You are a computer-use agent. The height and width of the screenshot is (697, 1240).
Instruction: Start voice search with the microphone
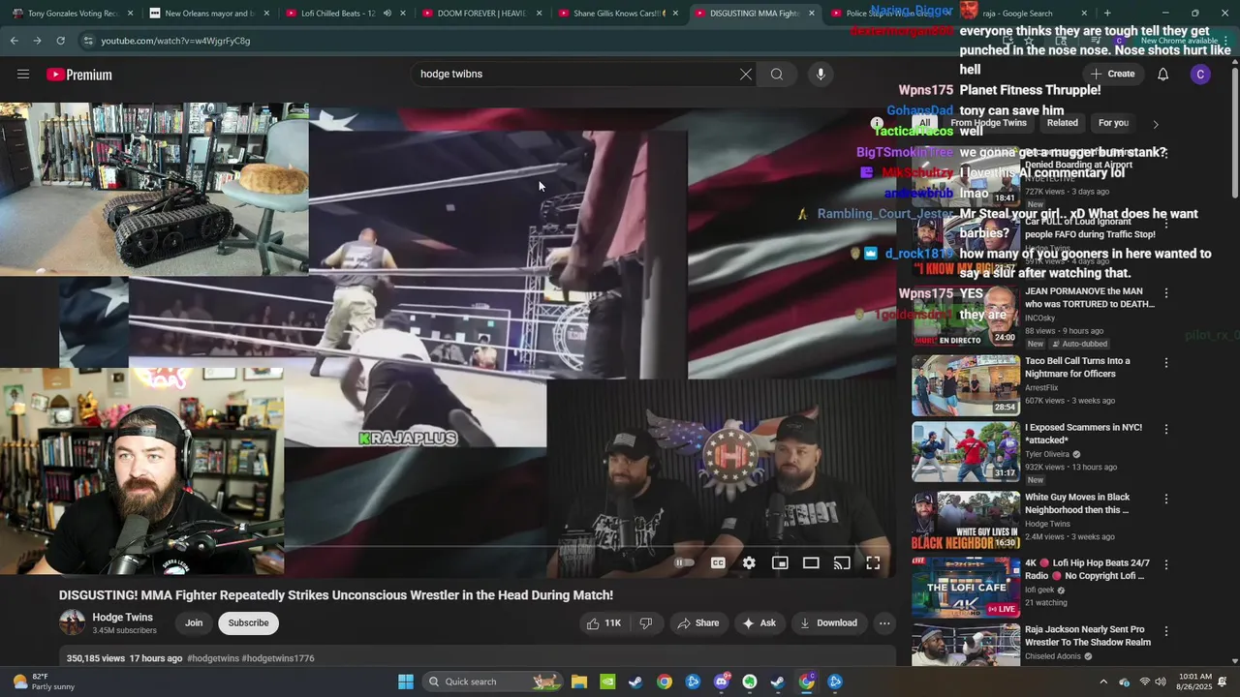click(x=821, y=75)
